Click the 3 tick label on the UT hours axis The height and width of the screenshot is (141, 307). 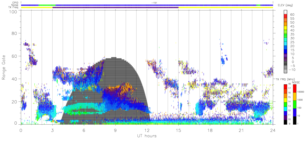click(52, 130)
